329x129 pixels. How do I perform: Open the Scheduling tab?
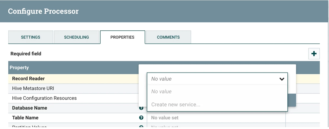pos(77,37)
